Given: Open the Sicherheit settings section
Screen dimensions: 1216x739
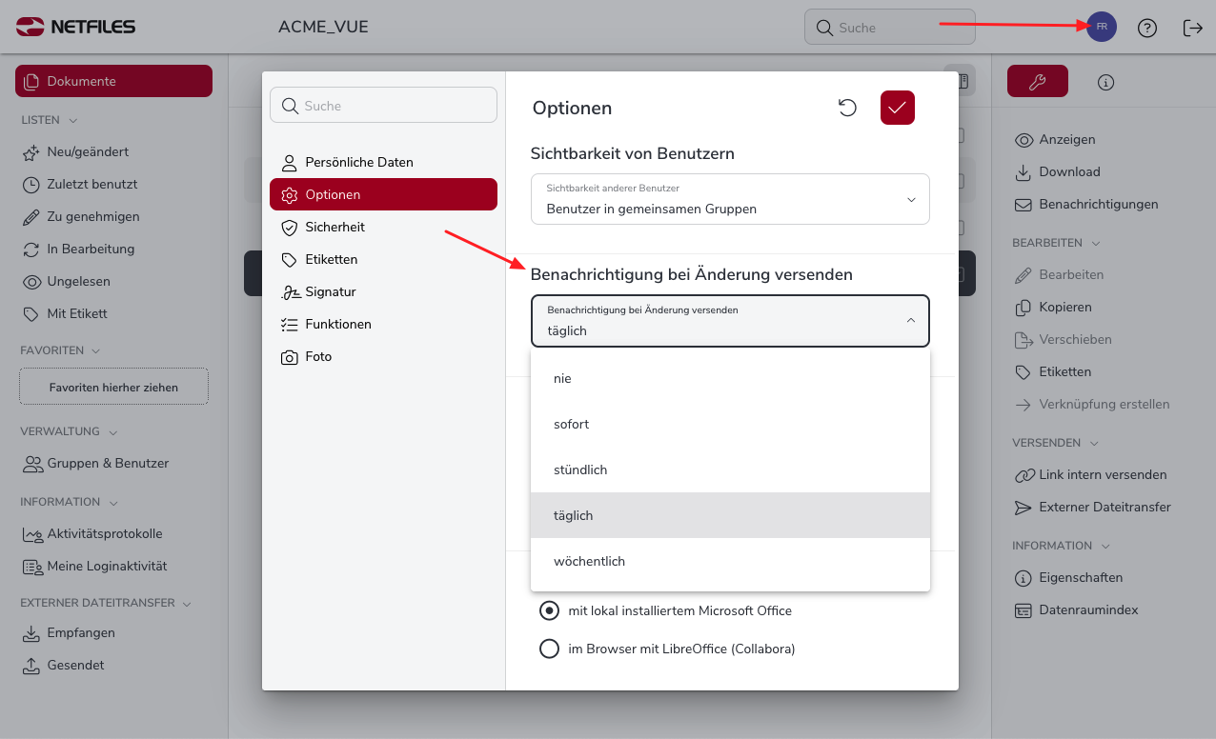Looking at the screenshot, I should click(334, 228).
